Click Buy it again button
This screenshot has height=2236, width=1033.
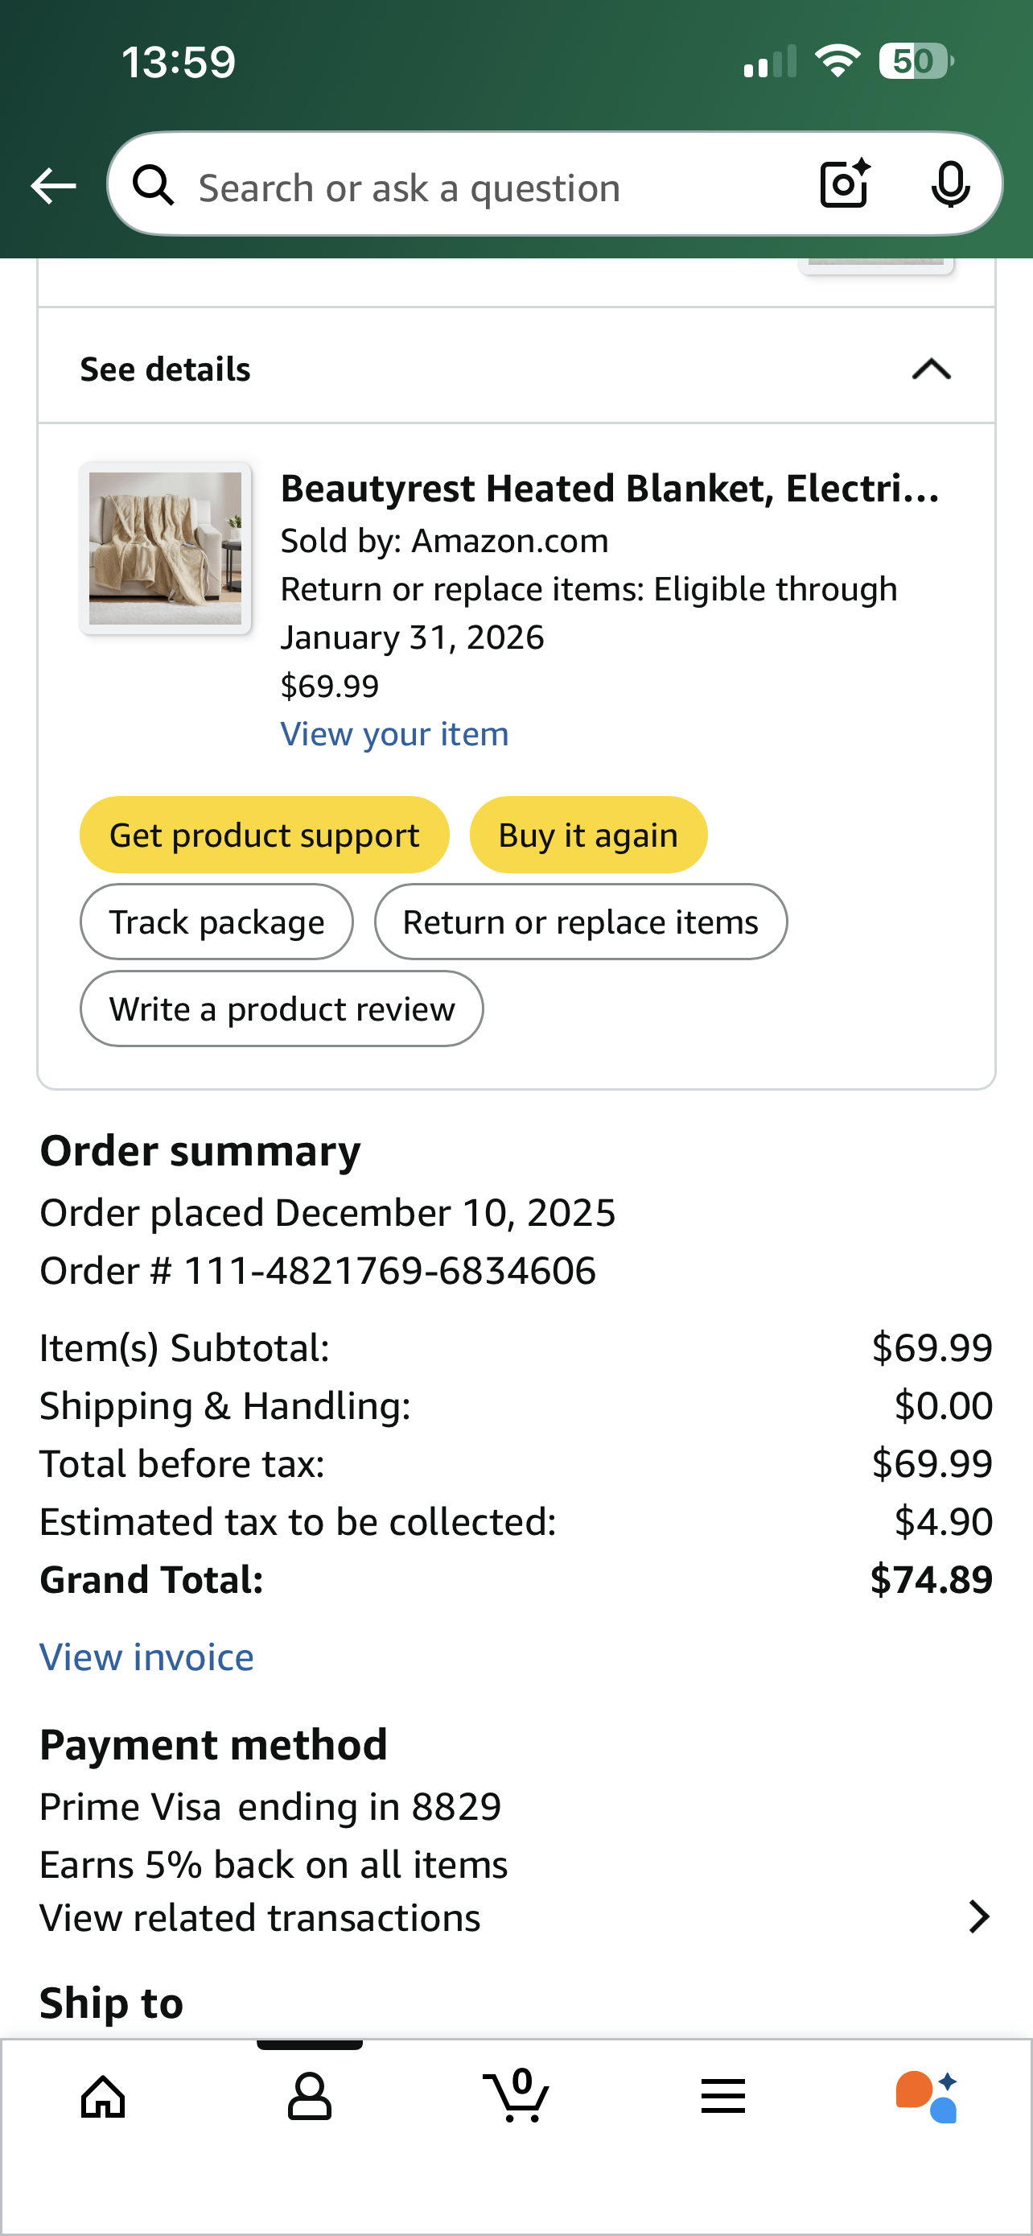coord(588,835)
